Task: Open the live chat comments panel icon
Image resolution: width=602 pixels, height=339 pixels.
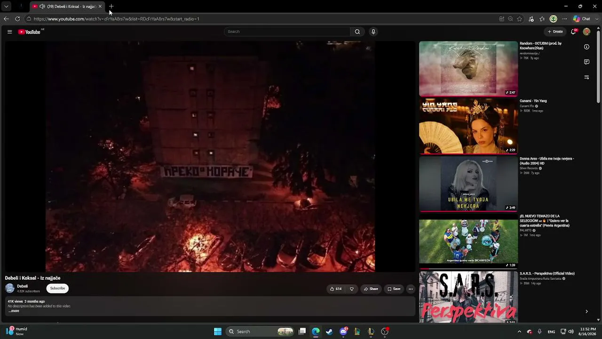Action: coord(586,62)
